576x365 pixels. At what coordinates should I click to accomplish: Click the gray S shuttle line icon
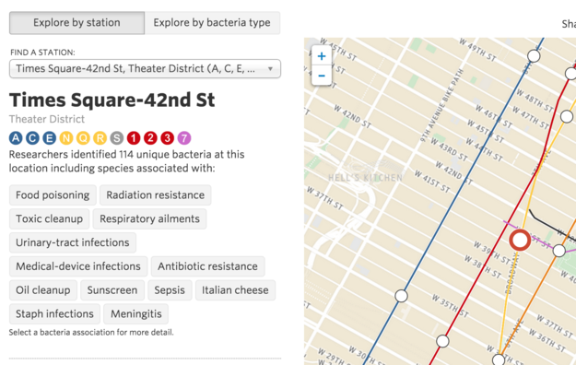tap(117, 138)
